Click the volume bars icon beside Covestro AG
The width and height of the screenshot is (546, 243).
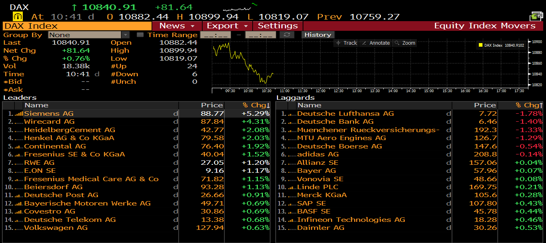pyautogui.click(x=19, y=211)
